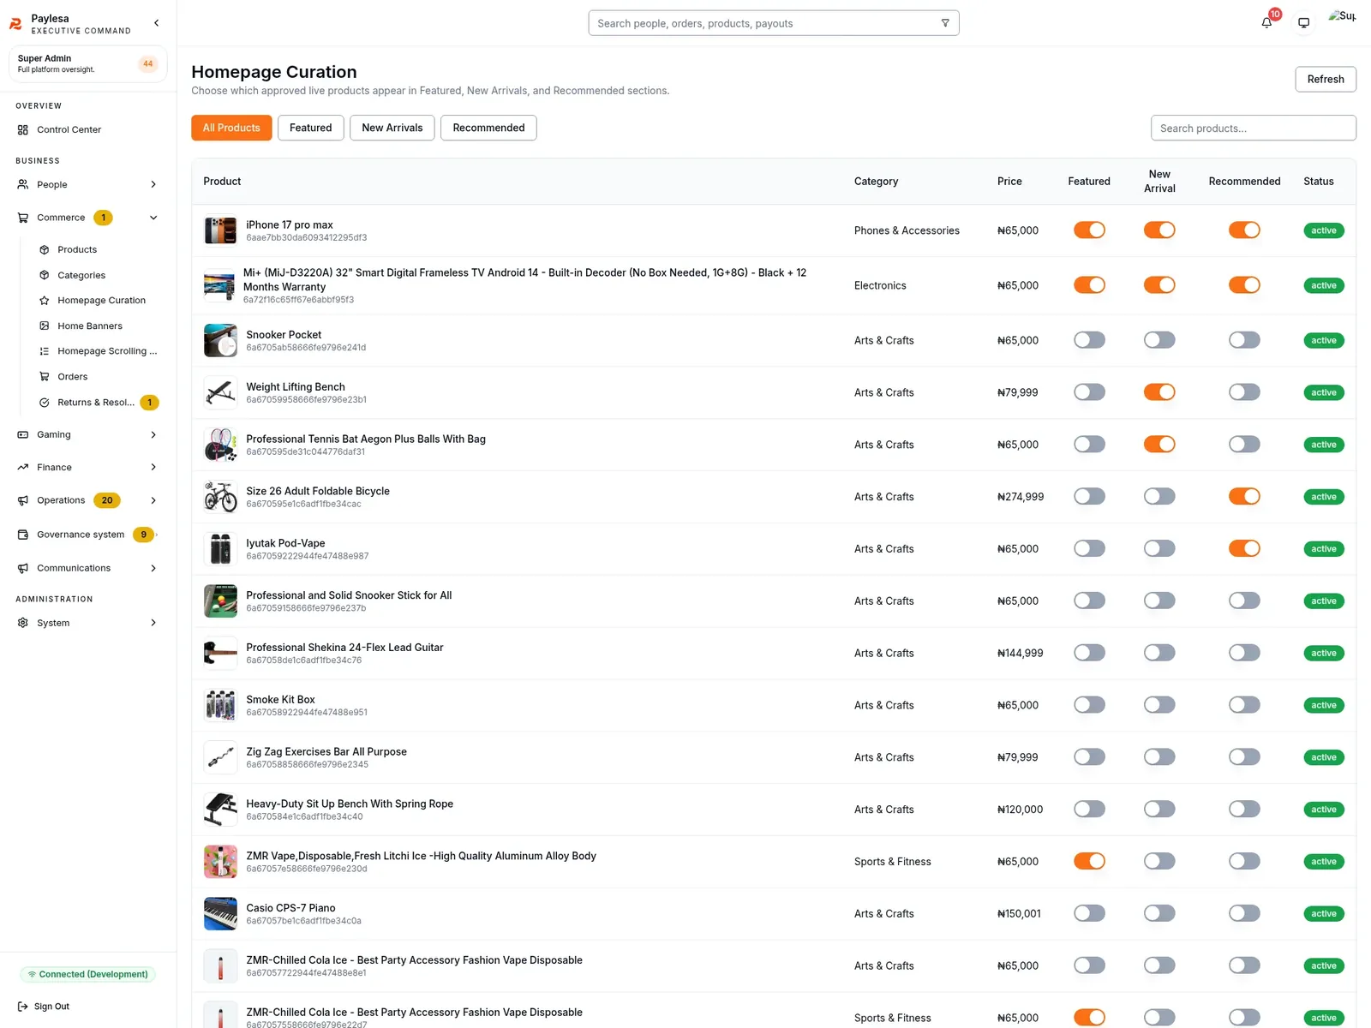Expand the Operations section chevron

(153, 500)
